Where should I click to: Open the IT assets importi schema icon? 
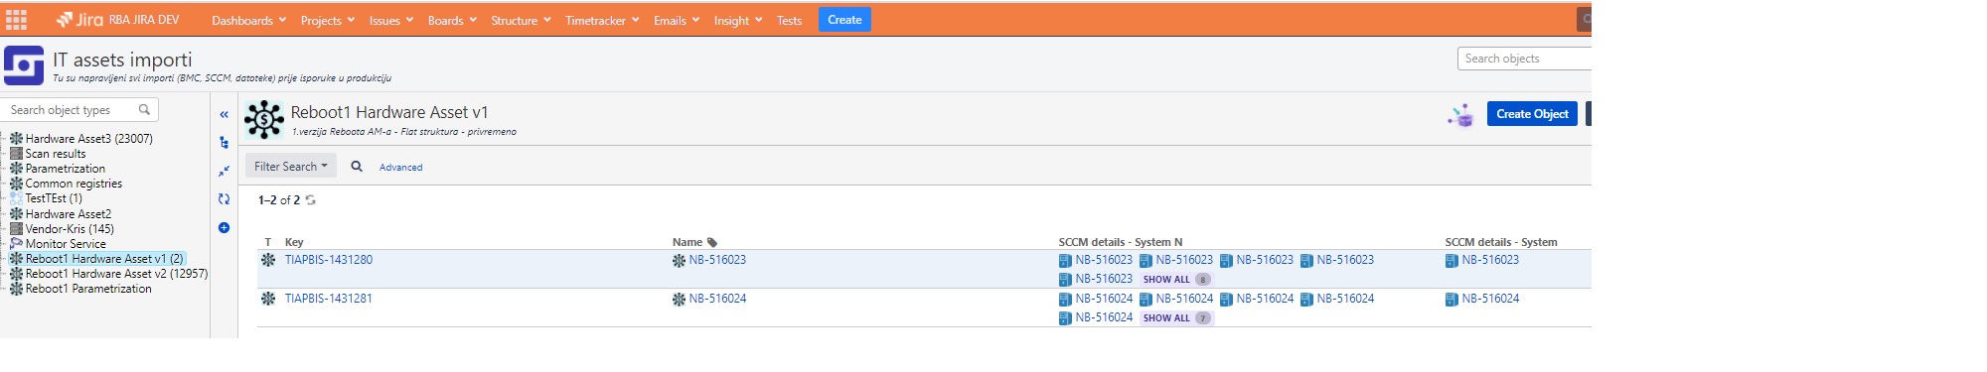[x=24, y=65]
